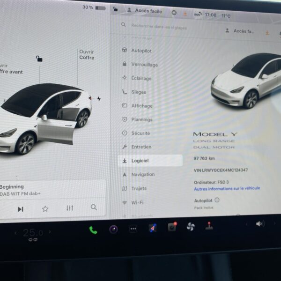
Task: Click the Ordinateur: FSD 3 text
Action: (211, 182)
